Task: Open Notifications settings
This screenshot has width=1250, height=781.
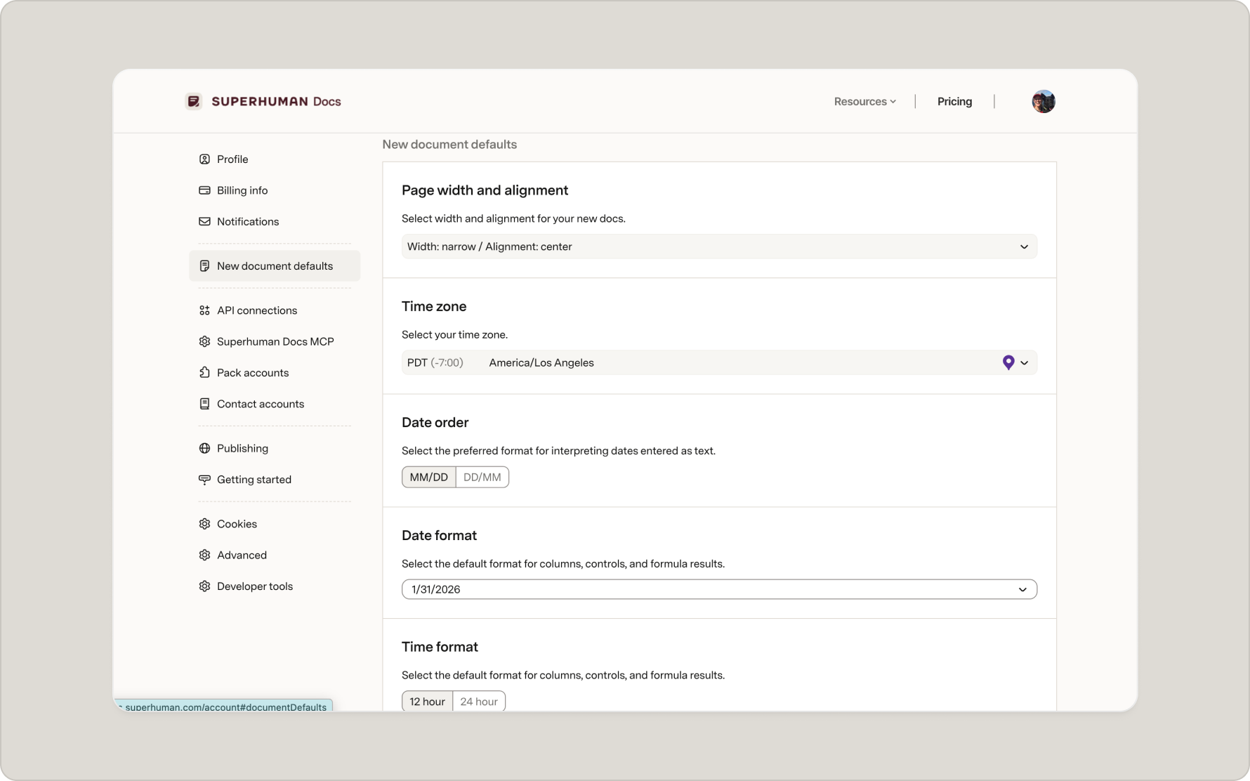Action: click(x=248, y=221)
